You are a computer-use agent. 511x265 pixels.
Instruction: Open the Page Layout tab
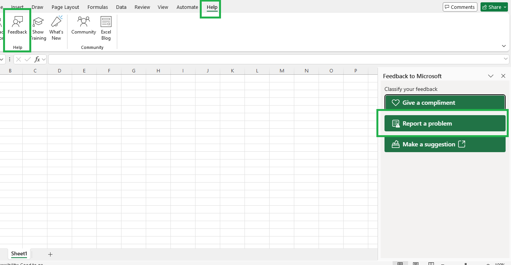coord(65,7)
